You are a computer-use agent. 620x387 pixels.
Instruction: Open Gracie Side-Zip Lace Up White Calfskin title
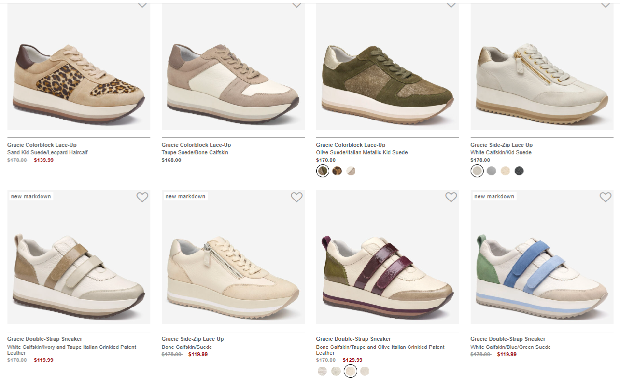pos(502,145)
